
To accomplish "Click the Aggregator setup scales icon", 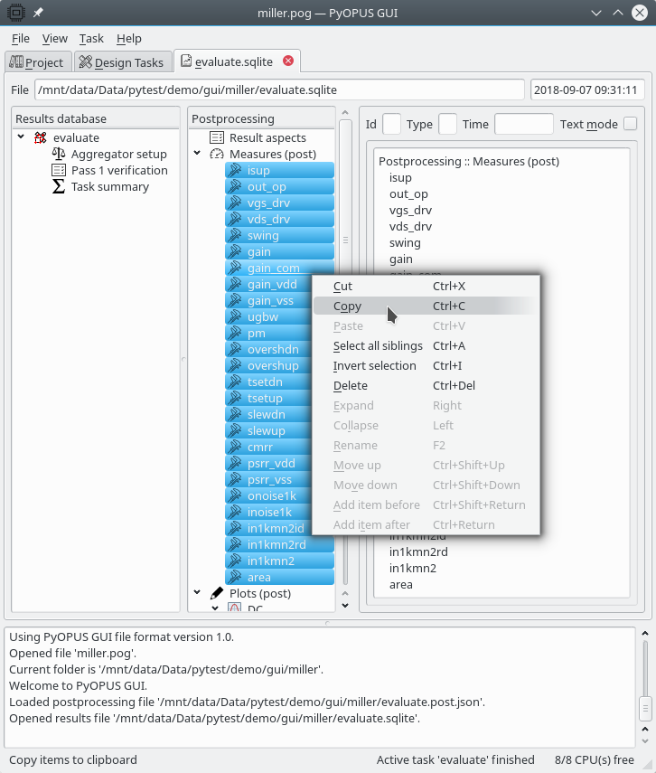I will pos(59,155).
